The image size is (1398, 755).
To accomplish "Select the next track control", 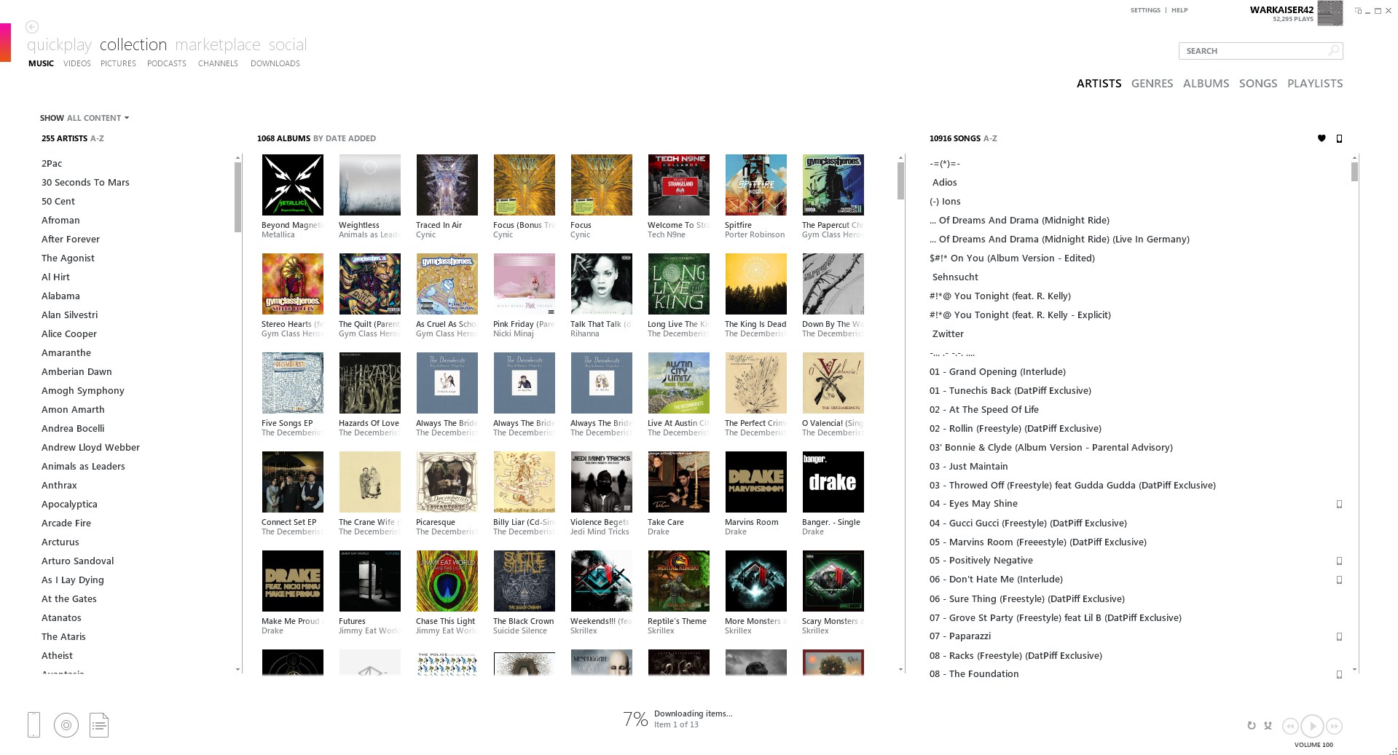I will pos(1335,726).
